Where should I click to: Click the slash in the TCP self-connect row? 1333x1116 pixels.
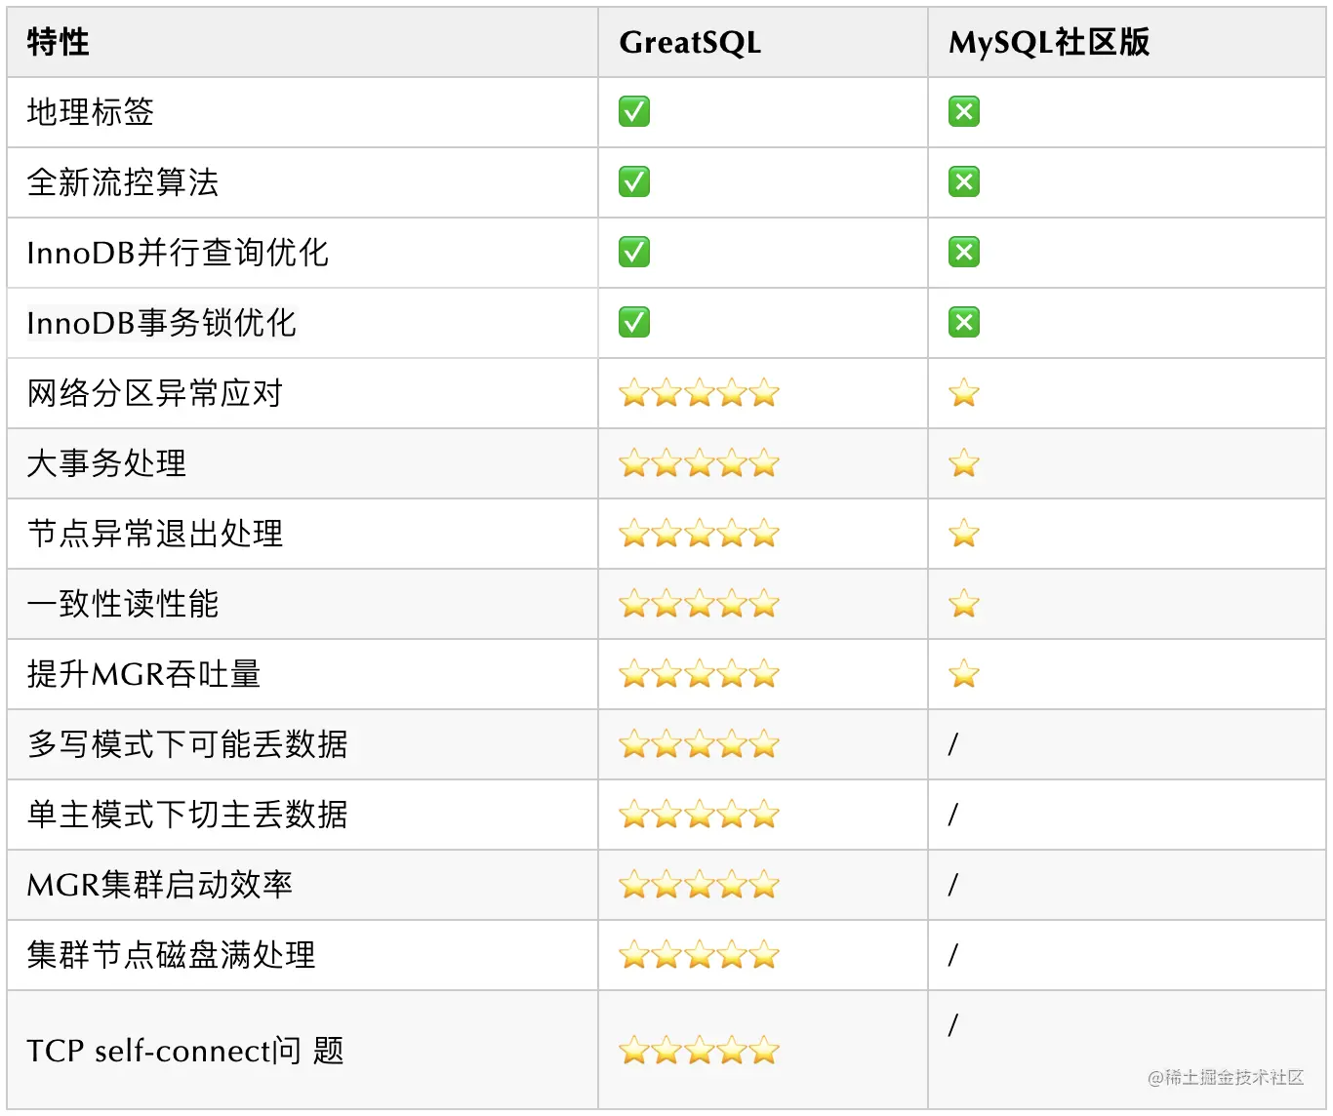953,1025
